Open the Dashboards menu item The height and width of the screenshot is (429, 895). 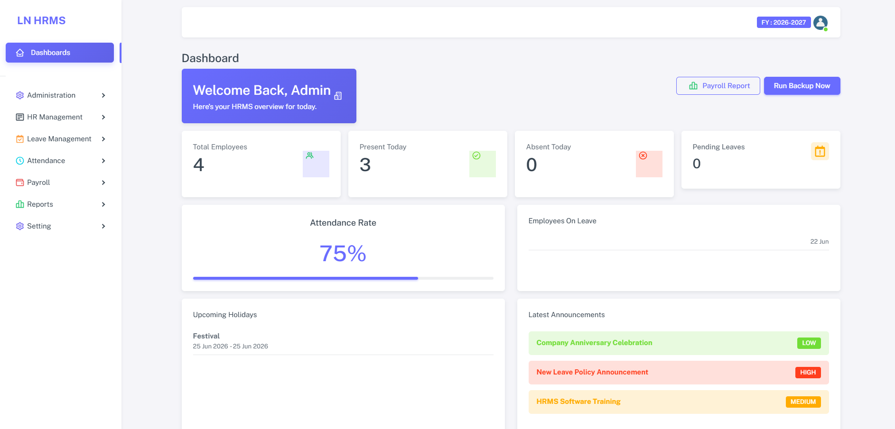coord(60,53)
